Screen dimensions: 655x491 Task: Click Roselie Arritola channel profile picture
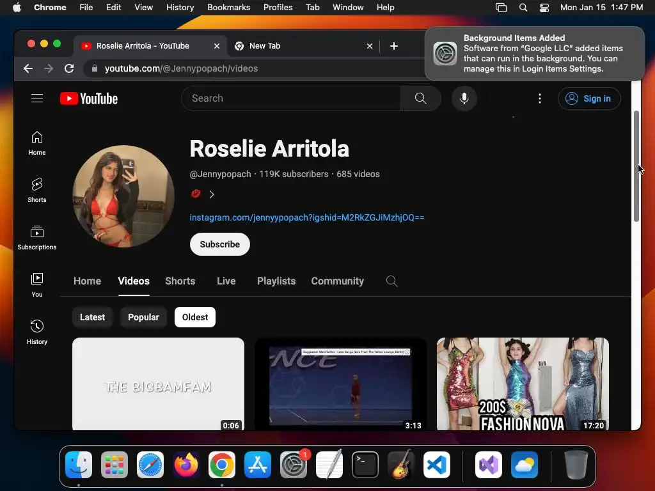click(x=123, y=196)
